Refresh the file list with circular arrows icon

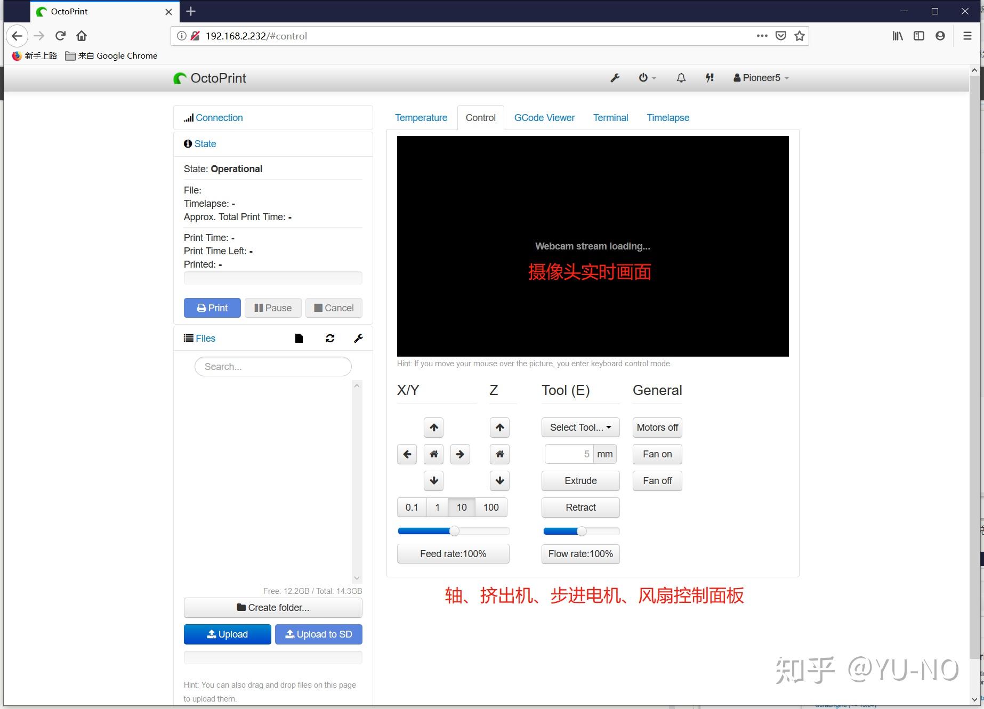tap(330, 338)
